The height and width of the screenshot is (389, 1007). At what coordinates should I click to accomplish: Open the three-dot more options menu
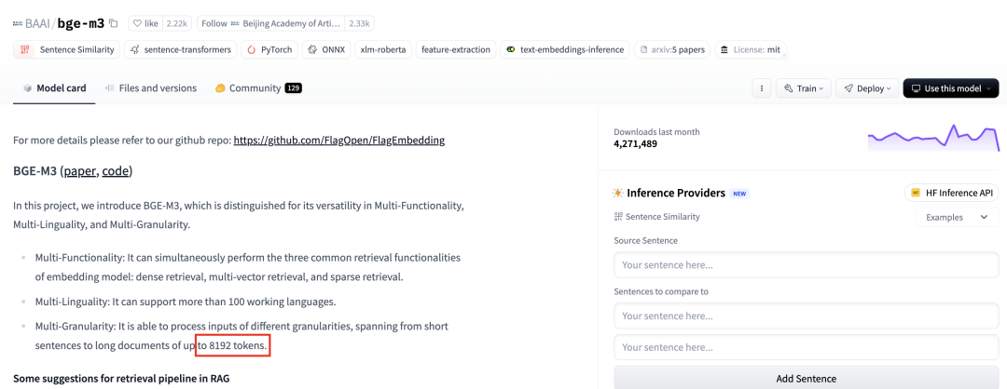762,88
